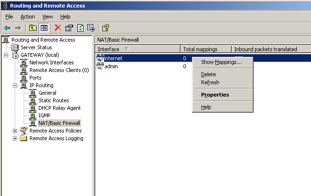Screen dimensions: 311x196
Task: Click the Remote Access Clients icon
Action: tap(24, 70)
